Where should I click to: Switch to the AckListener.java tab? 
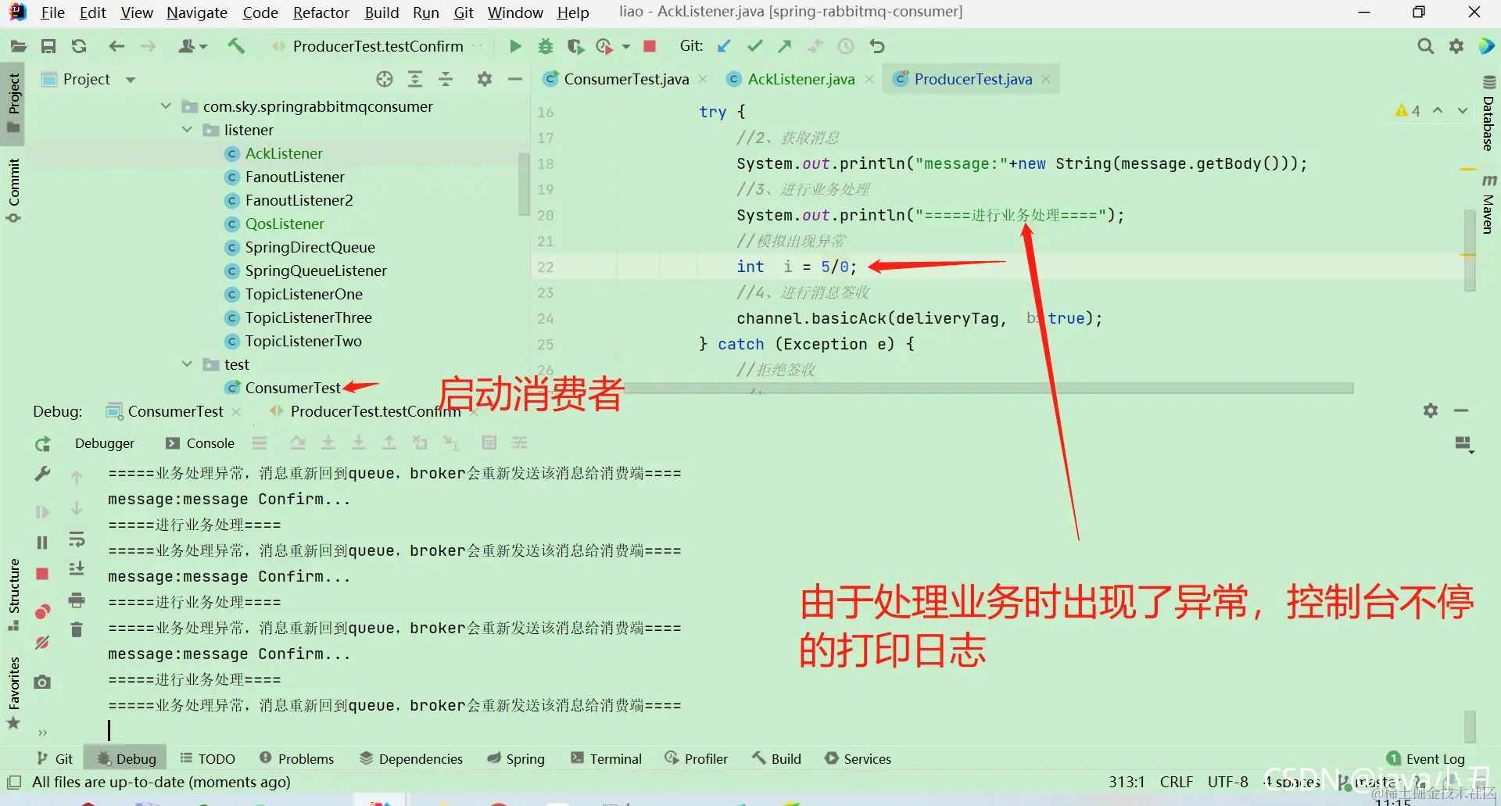coord(800,78)
